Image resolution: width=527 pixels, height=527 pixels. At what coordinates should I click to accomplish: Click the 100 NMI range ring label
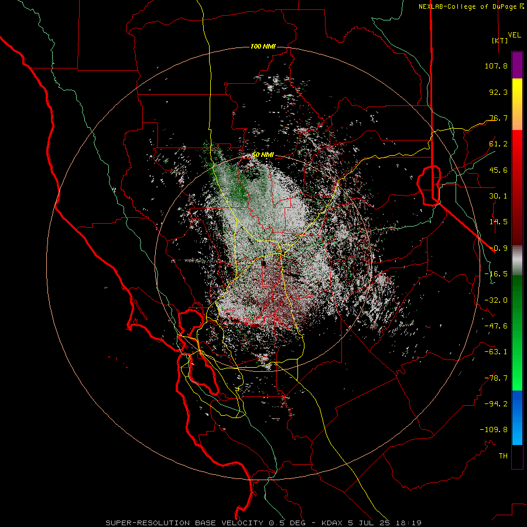tap(263, 46)
